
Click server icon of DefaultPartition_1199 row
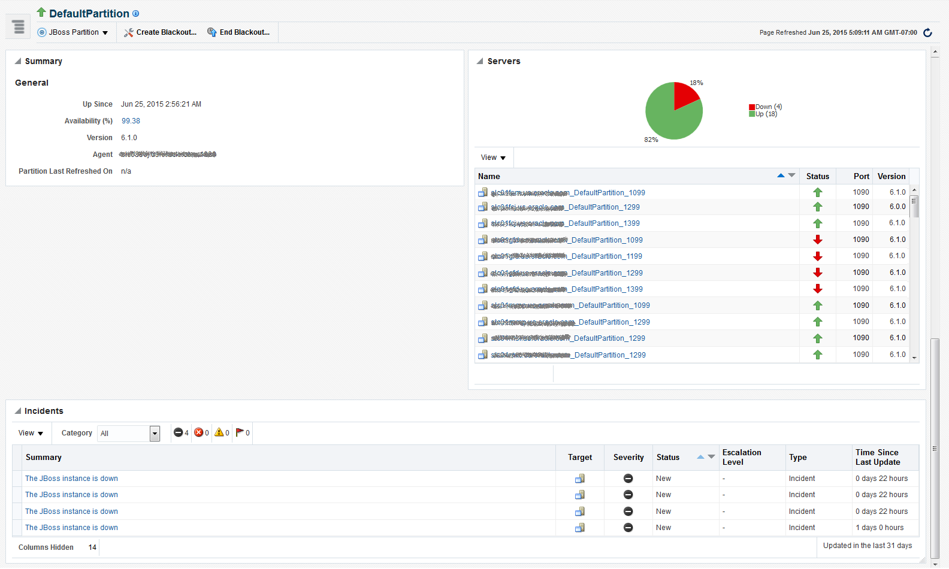(482, 256)
